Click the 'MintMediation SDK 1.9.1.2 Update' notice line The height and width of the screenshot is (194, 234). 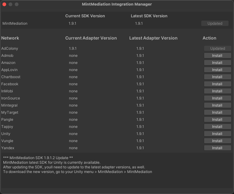click(x=38, y=158)
